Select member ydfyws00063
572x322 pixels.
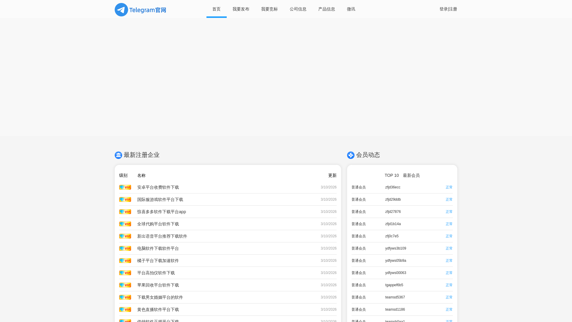click(396, 273)
